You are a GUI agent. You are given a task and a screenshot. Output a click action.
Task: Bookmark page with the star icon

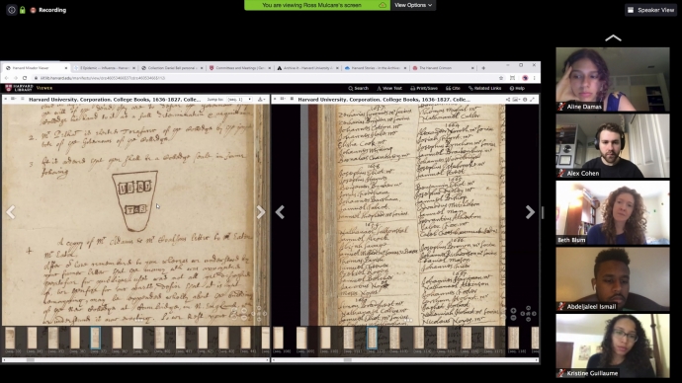[x=501, y=78]
